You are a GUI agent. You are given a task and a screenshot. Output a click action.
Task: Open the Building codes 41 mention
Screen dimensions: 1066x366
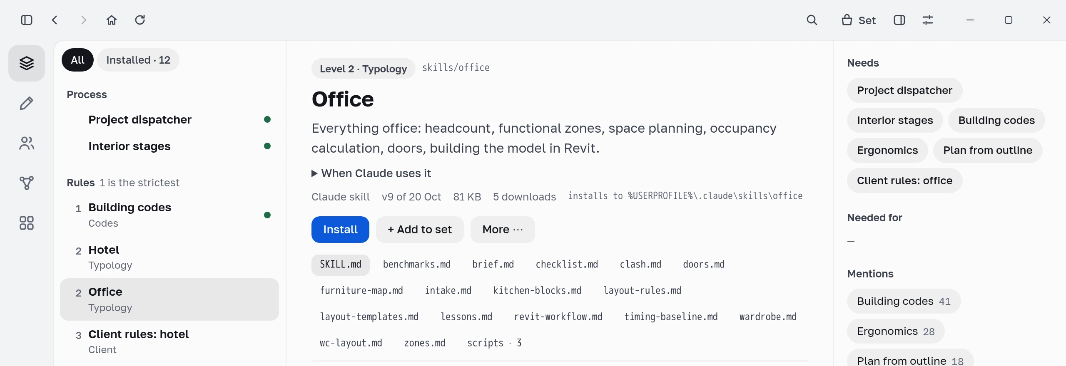point(904,301)
